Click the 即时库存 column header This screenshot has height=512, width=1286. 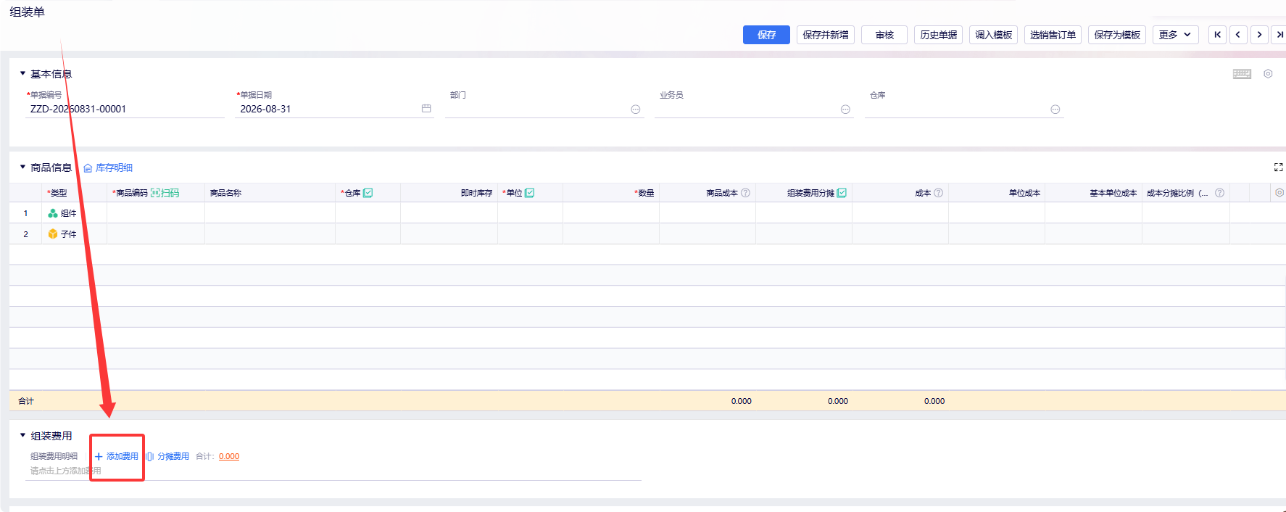(x=476, y=193)
